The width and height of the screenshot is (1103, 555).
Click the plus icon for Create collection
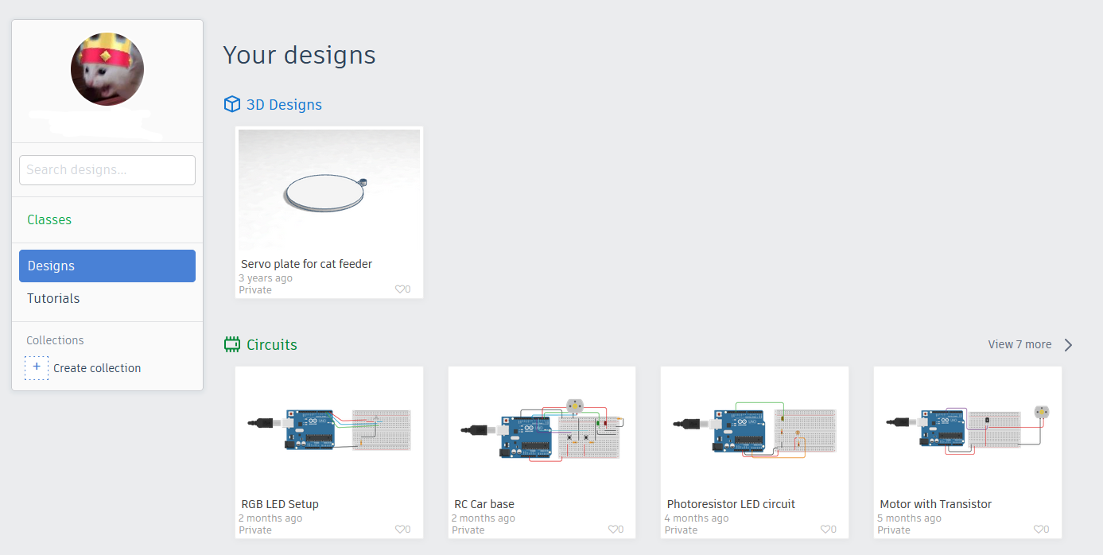37,367
